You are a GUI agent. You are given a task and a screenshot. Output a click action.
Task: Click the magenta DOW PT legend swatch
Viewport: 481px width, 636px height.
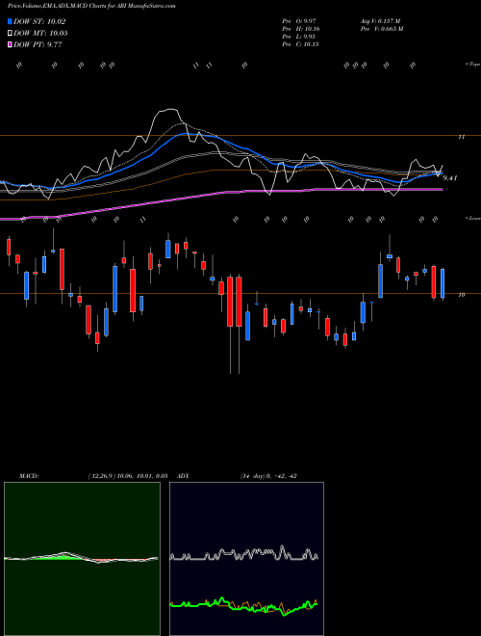point(10,45)
